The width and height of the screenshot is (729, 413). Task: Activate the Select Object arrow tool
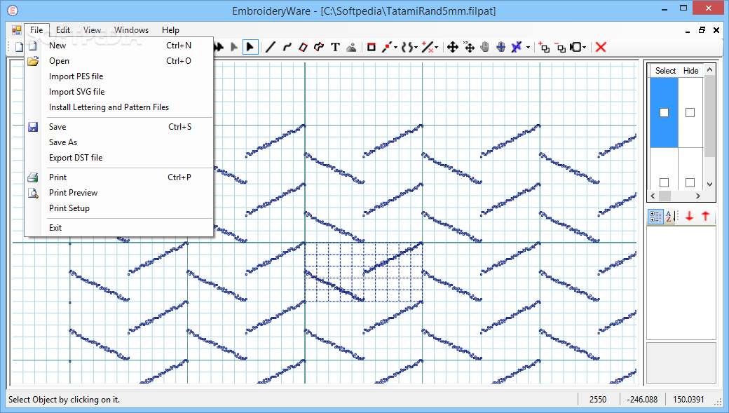point(250,47)
